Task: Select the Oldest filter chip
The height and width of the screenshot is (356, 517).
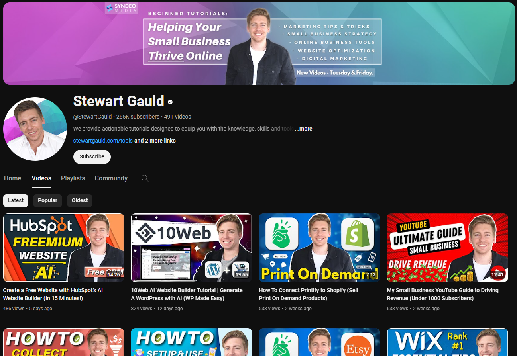Action: 79,200
